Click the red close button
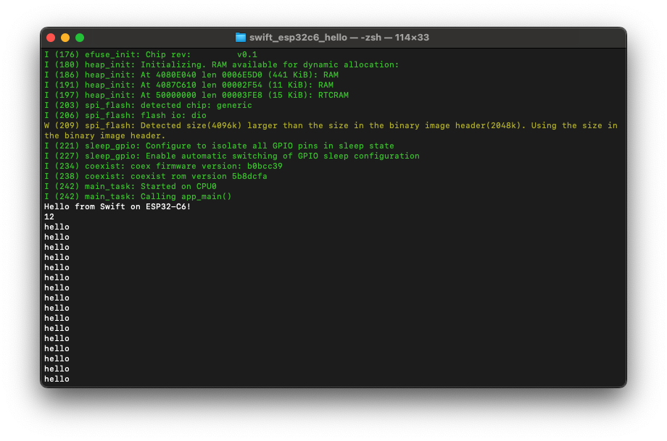 pos(50,37)
